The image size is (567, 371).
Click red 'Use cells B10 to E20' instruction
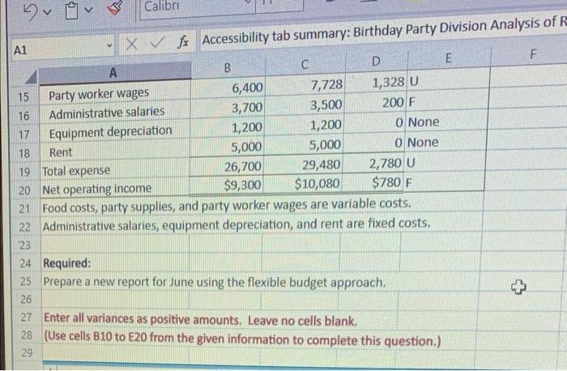tap(242, 339)
